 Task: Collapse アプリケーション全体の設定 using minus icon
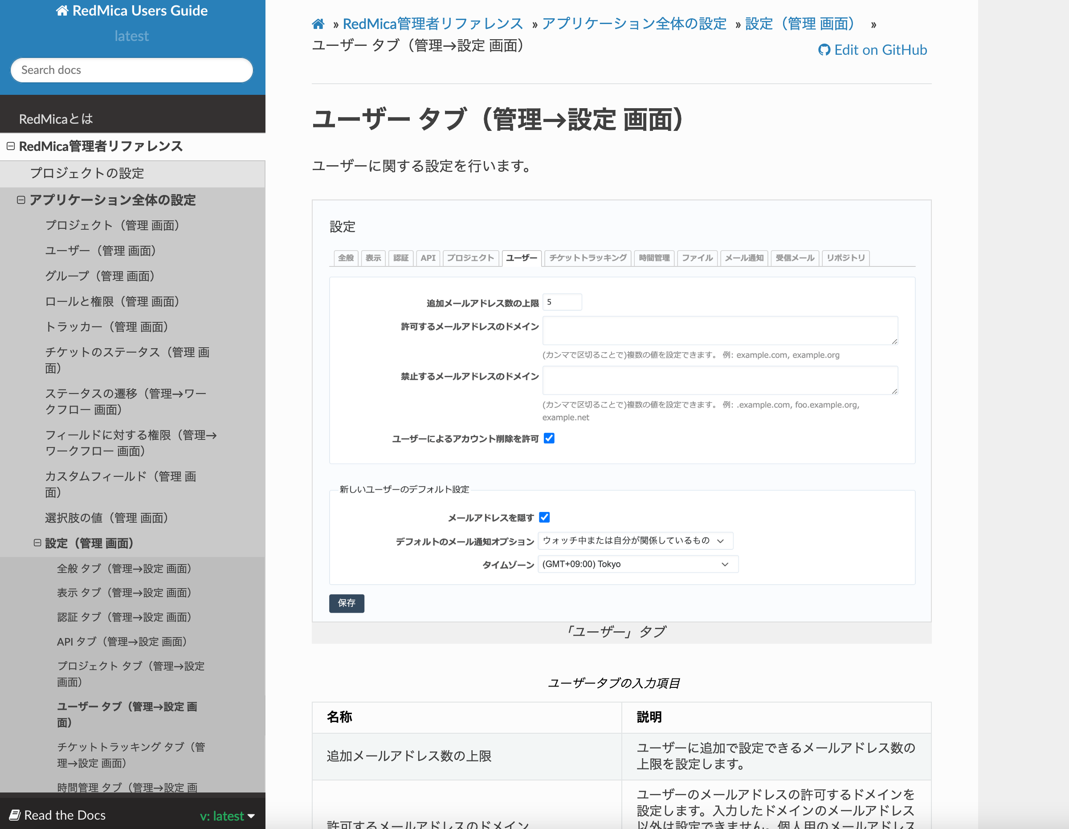(x=21, y=199)
